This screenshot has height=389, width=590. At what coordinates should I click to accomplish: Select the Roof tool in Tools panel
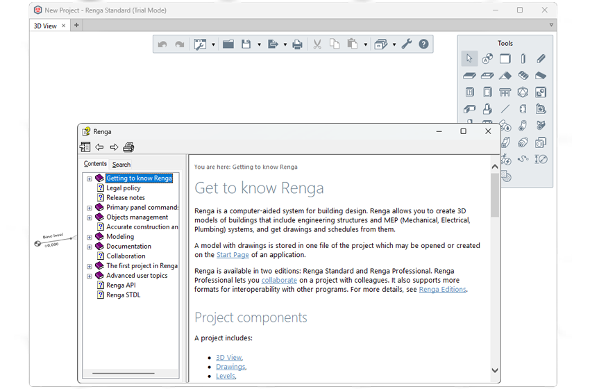pos(505,76)
